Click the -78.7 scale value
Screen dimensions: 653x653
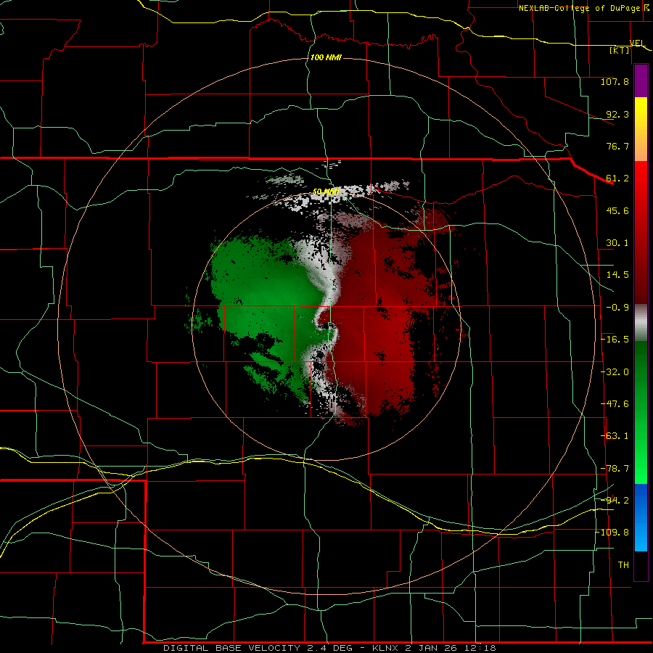(615, 469)
